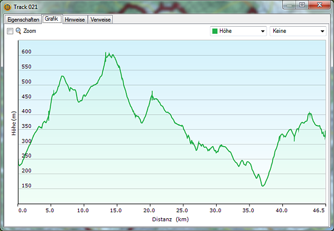The height and width of the screenshot is (231, 334).
Task: Select the Keine combo box
Action: 298,31
